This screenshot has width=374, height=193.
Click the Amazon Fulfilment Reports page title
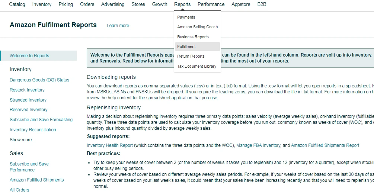(x=53, y=25)
